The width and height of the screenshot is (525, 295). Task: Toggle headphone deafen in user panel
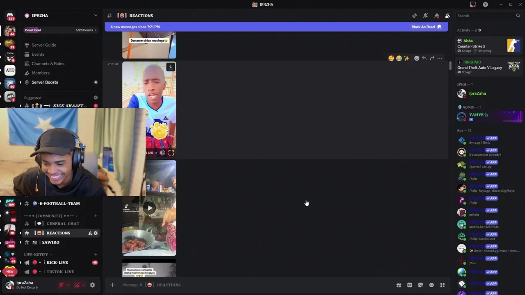pos(77,285)
